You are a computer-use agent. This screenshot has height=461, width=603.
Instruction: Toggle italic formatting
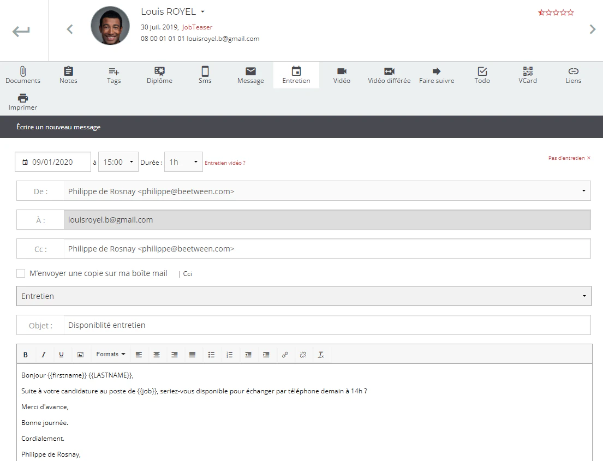[44, 355]
